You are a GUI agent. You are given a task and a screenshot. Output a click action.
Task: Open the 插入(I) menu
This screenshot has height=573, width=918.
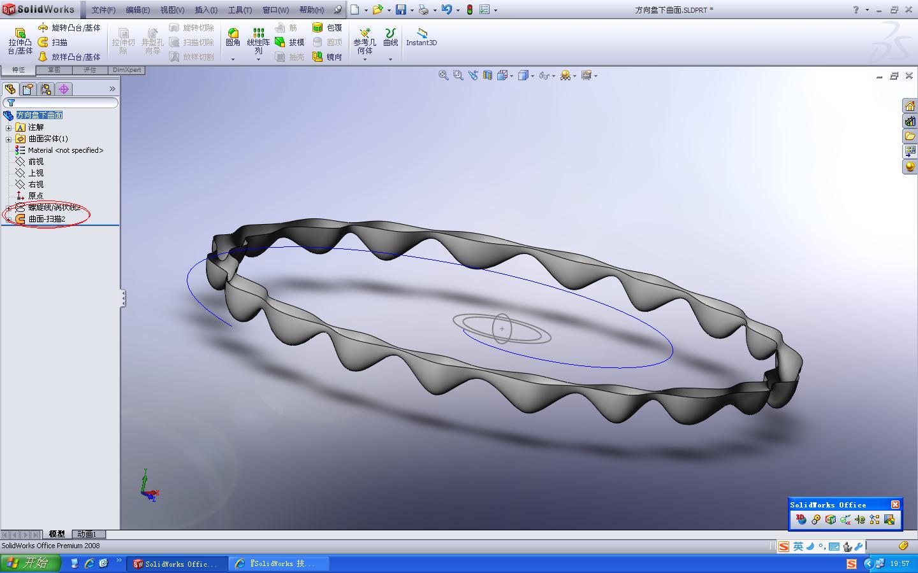tap(206, 10)
